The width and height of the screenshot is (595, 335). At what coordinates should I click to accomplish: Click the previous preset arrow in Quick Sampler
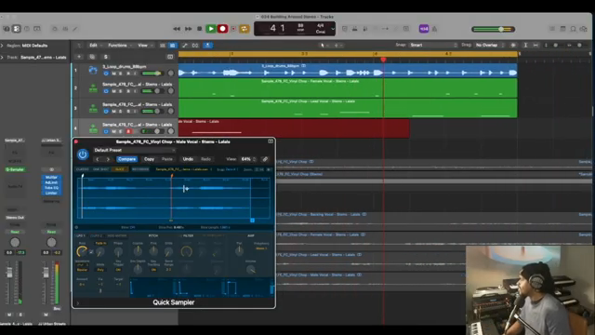[x=98, y=159]
